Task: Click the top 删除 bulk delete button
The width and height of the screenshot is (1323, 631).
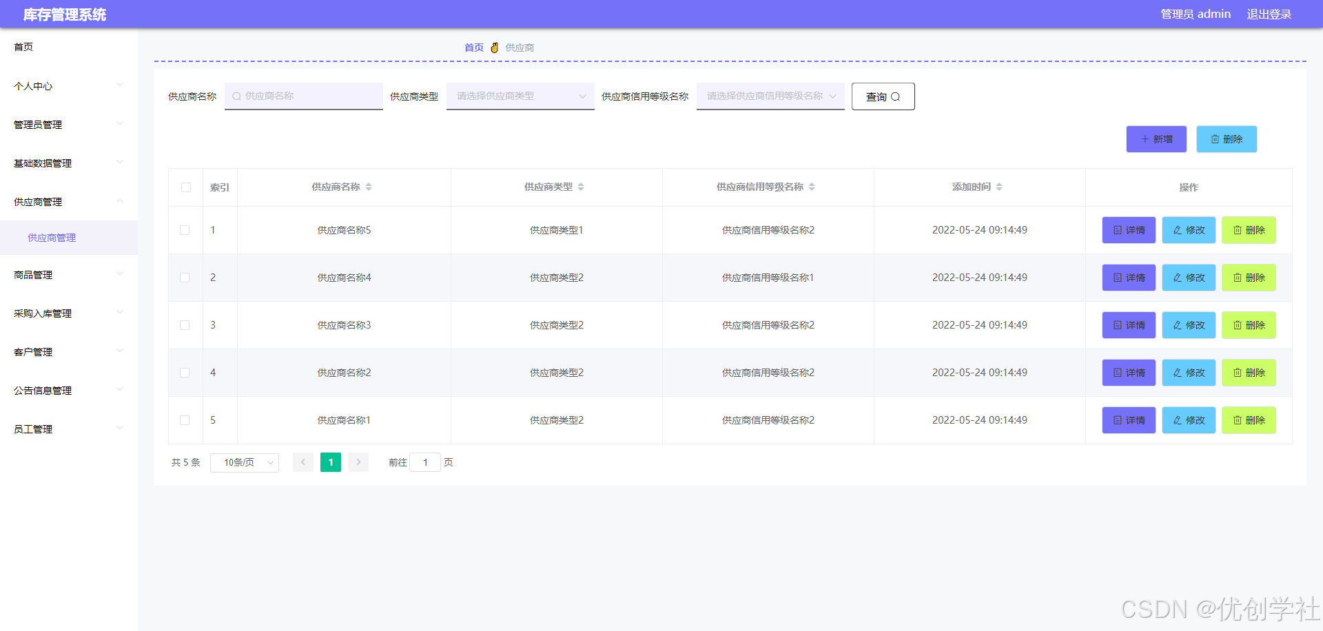Action: pos(1227,139)
